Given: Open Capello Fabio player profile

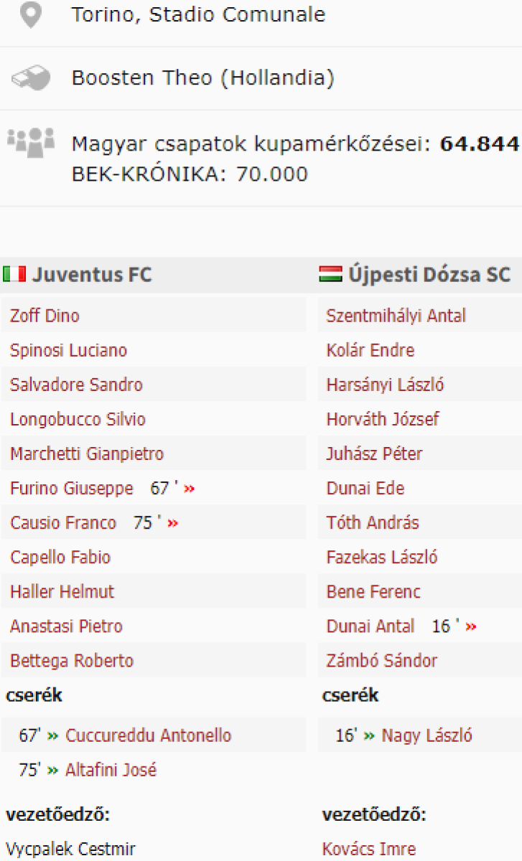Looking at the screenshot, I should 60,557.
